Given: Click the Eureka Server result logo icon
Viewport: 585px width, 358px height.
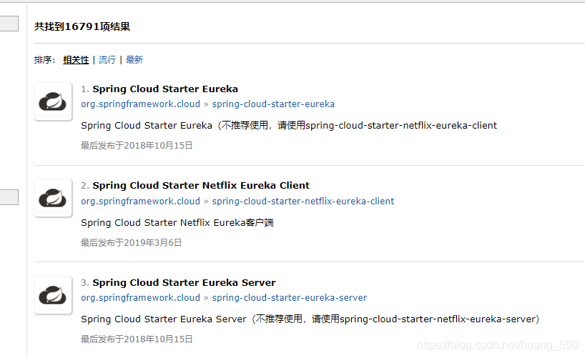Looking at the screenshot, I should [53, 294].
